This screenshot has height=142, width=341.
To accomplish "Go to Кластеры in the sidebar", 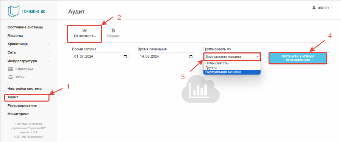I will (24, 69).
